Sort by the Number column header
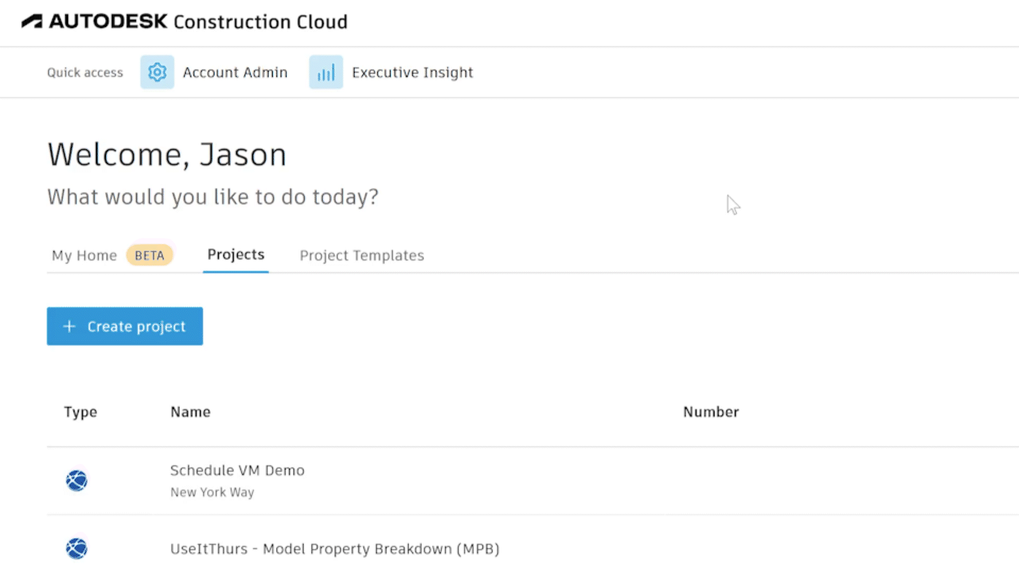The width and height of the screenshot is (1019, 573). coord(711,412)
